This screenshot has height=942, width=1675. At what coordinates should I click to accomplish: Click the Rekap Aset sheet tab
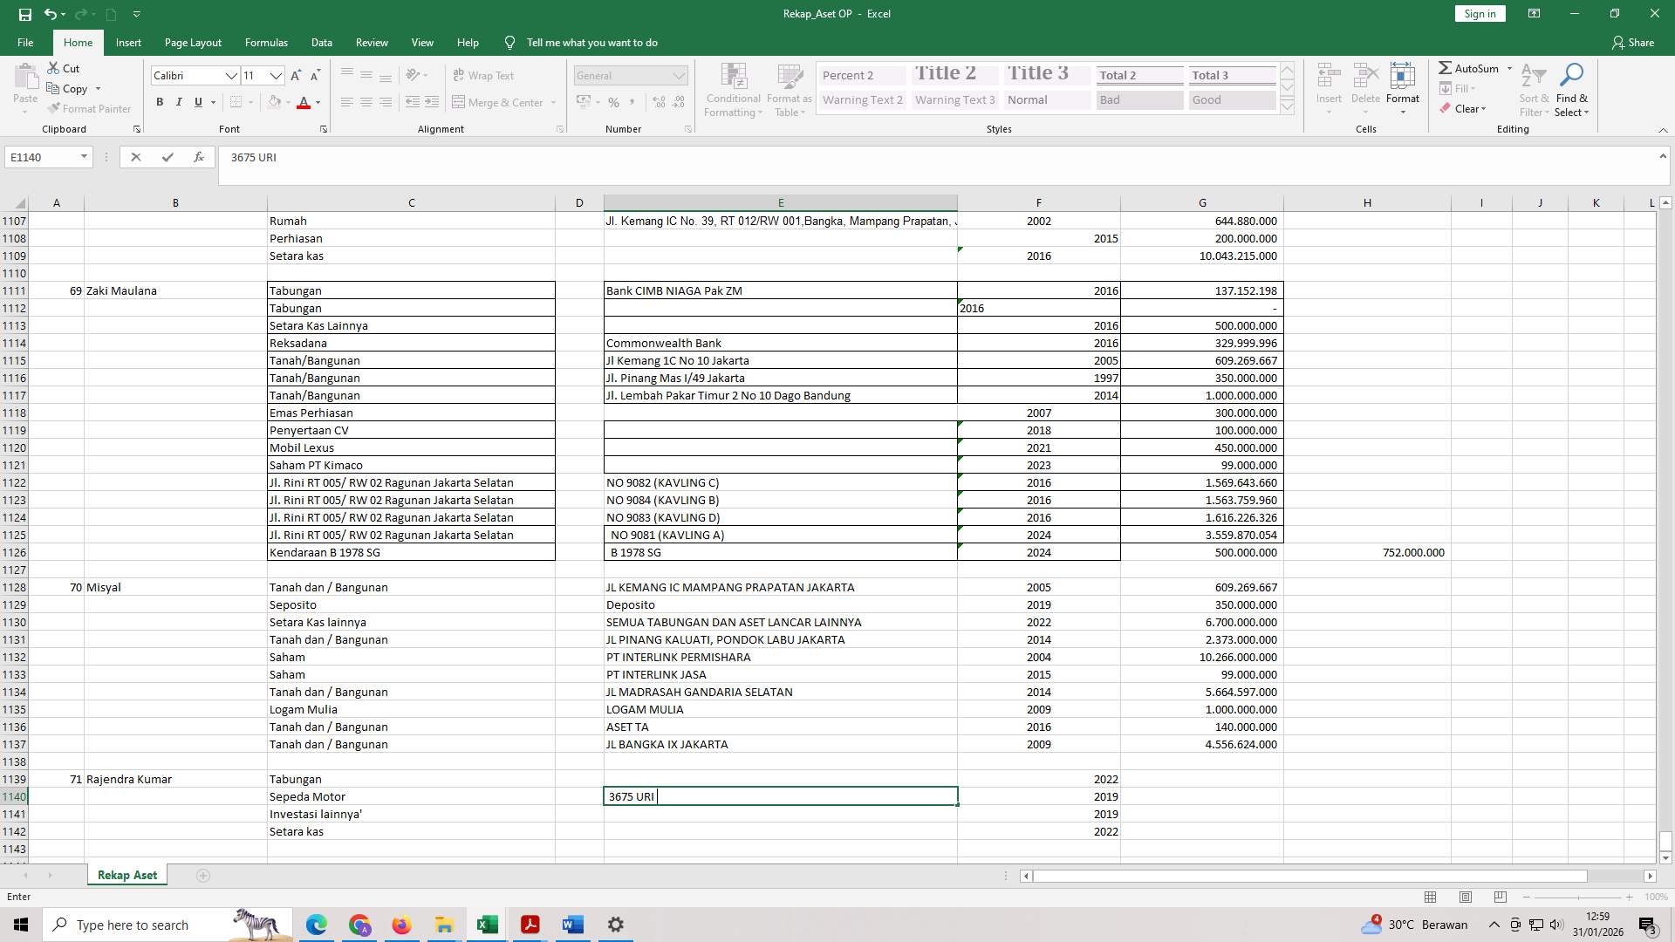click(x=126, y=874)
